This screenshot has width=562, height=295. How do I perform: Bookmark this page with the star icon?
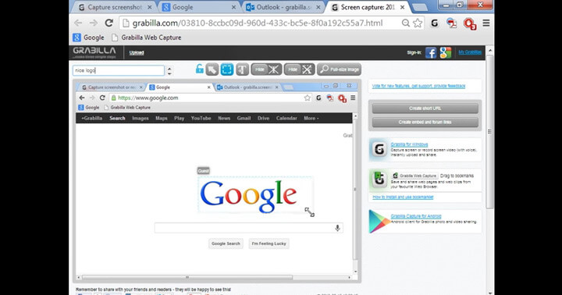tap(418, 23)
